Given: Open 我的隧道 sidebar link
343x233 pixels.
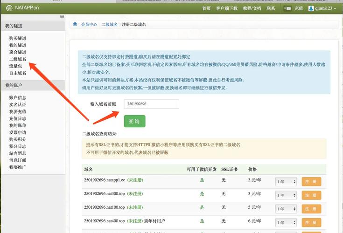Looking at the screenshot, I should coord(18,45).
